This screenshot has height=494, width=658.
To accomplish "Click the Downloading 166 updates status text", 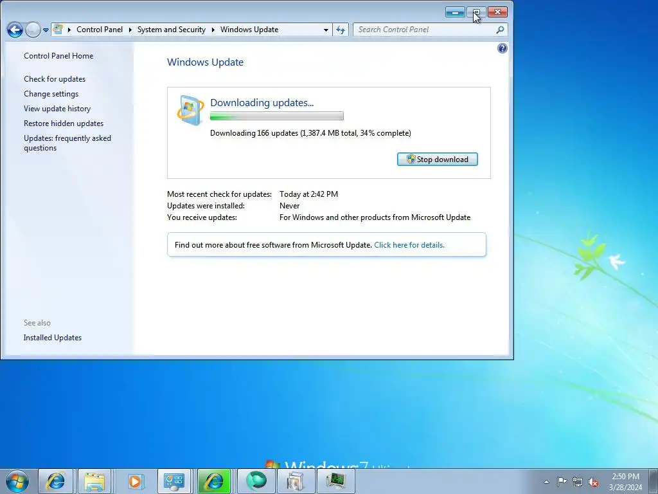I will click(310, 133).
